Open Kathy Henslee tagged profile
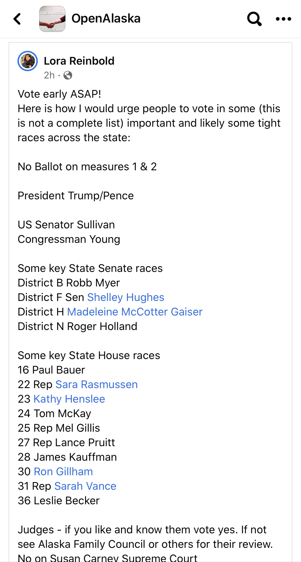The height and width of the screenshot is (562, 301). (x=69, y=399)
